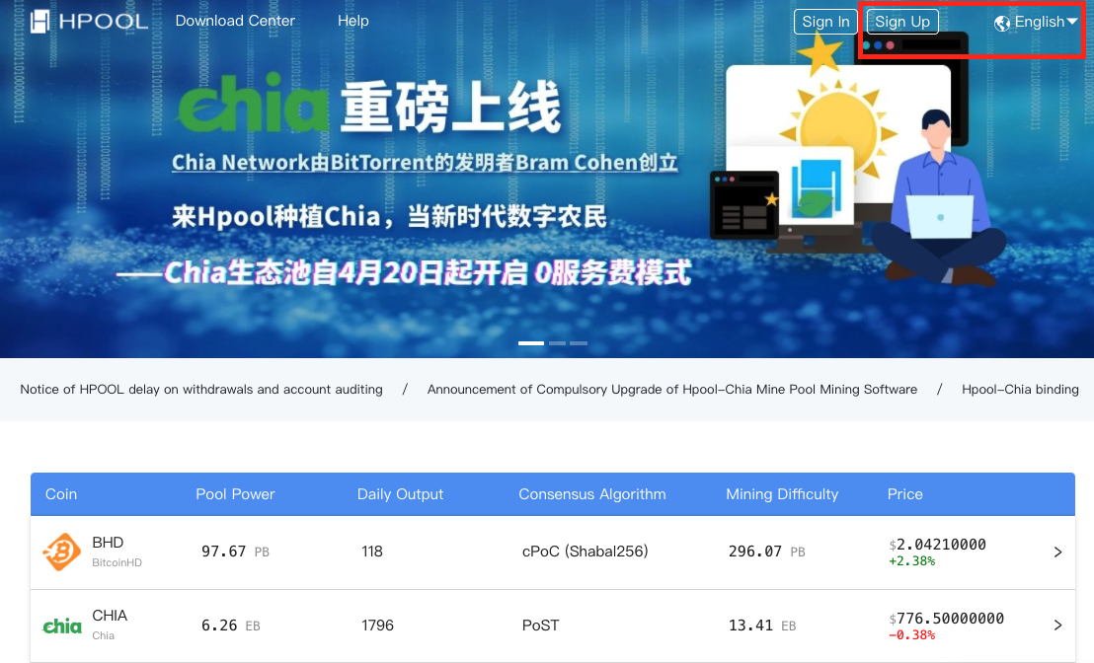The image size is (1094, 663).
Task: Click the Bram Cohen underlined banner text
Action: 425,163
